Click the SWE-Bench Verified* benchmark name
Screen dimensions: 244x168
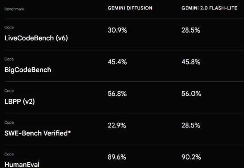pos(38,133)
